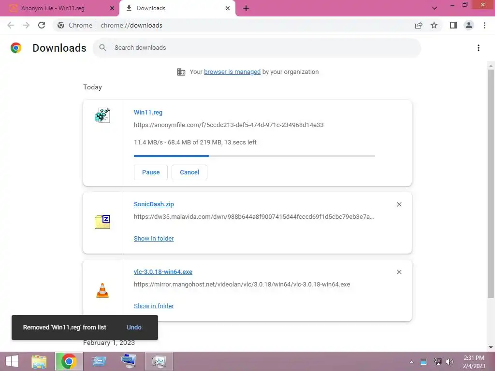This screenshot has width=495, height=371.
Task: Click the scrollbar up arrow
Action: 491,66
